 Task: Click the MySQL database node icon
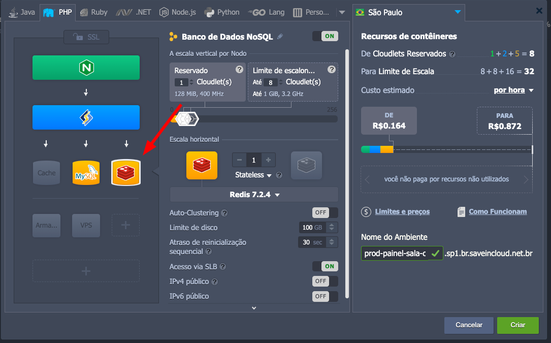click(86, 173)
